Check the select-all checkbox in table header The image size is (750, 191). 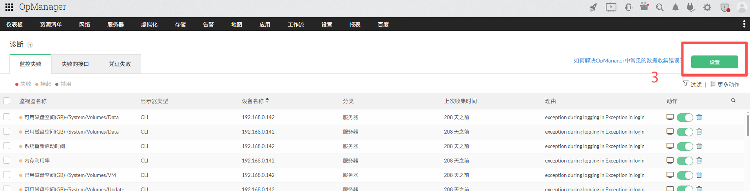7,101
